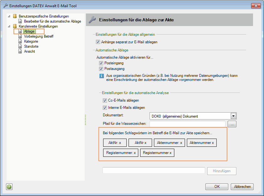The image size is (264, 196).
Task: Click the dotted green splitter between the panels
Action: coord(85,120)
